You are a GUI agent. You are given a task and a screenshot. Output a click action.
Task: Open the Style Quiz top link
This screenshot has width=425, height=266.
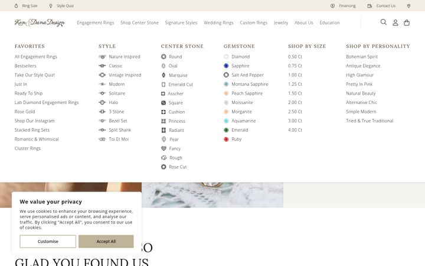click(61, 6)
